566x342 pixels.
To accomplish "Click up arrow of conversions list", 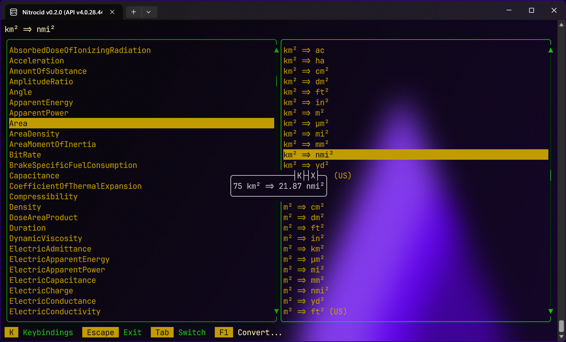I will 551,50.
